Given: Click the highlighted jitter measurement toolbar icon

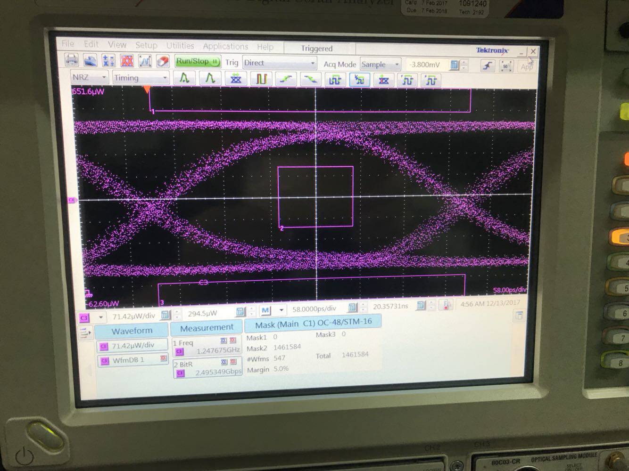Looking at the screenshot, I should coord(359,80).
